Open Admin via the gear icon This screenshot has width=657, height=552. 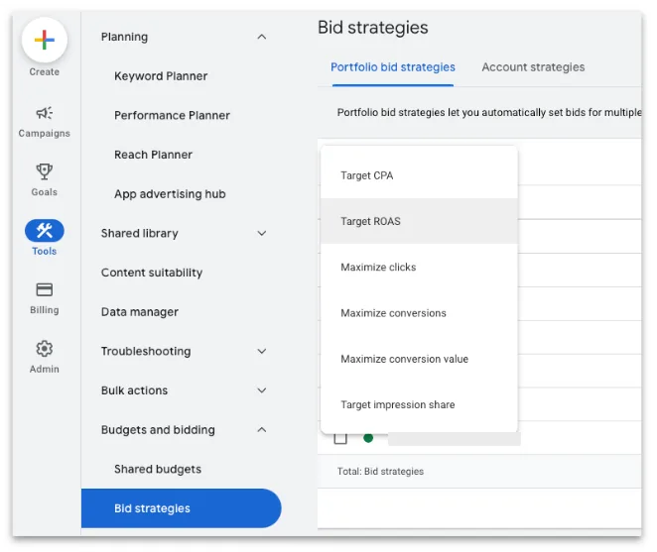44,349
